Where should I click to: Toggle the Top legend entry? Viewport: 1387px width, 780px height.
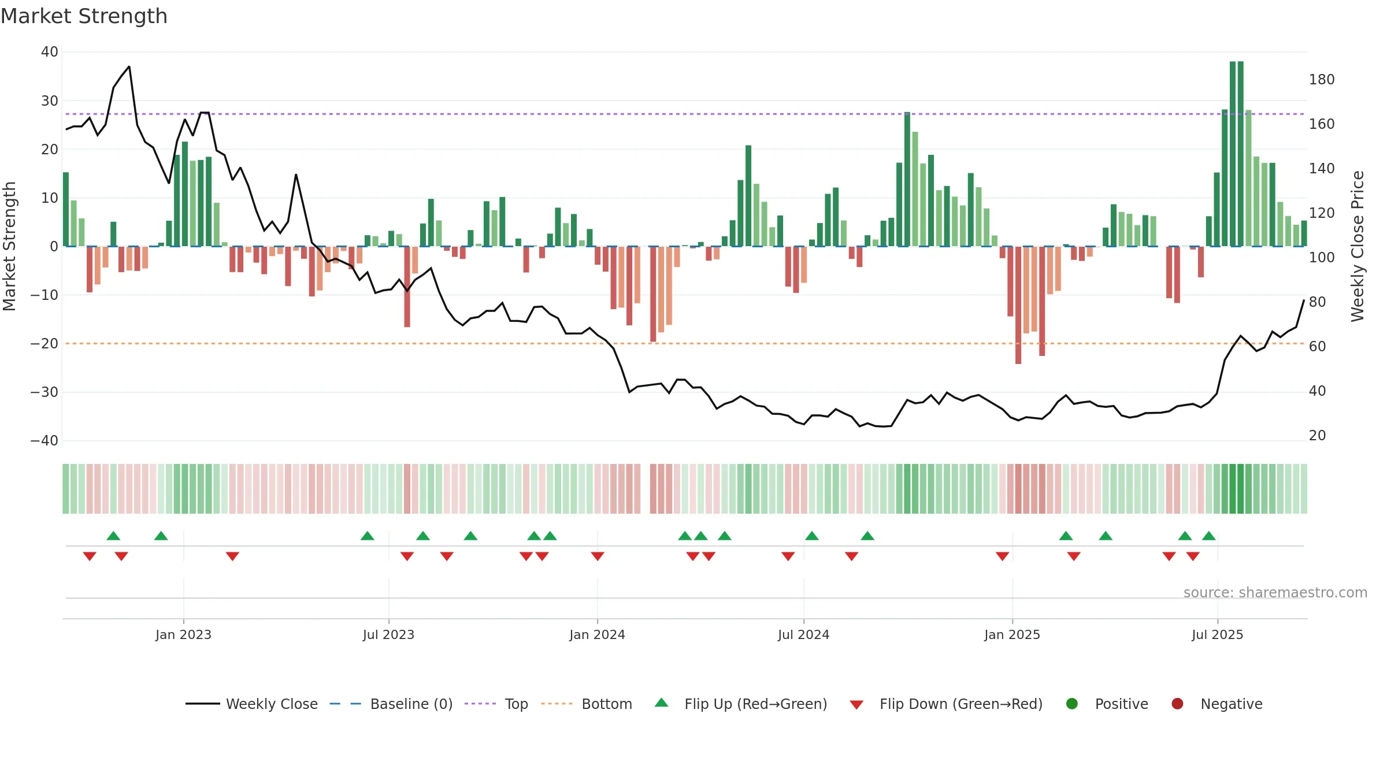[x=496, y=704]
